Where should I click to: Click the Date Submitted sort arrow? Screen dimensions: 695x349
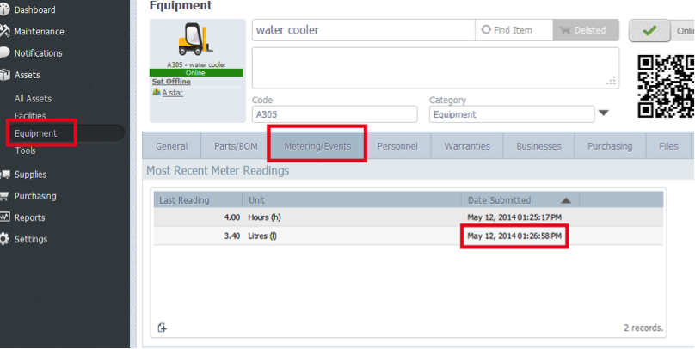(x=566, y=200)
